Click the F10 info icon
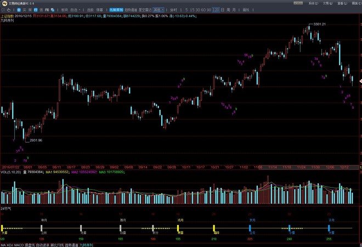The height and width of the screenshot is (247, 362). click(47, 10)
